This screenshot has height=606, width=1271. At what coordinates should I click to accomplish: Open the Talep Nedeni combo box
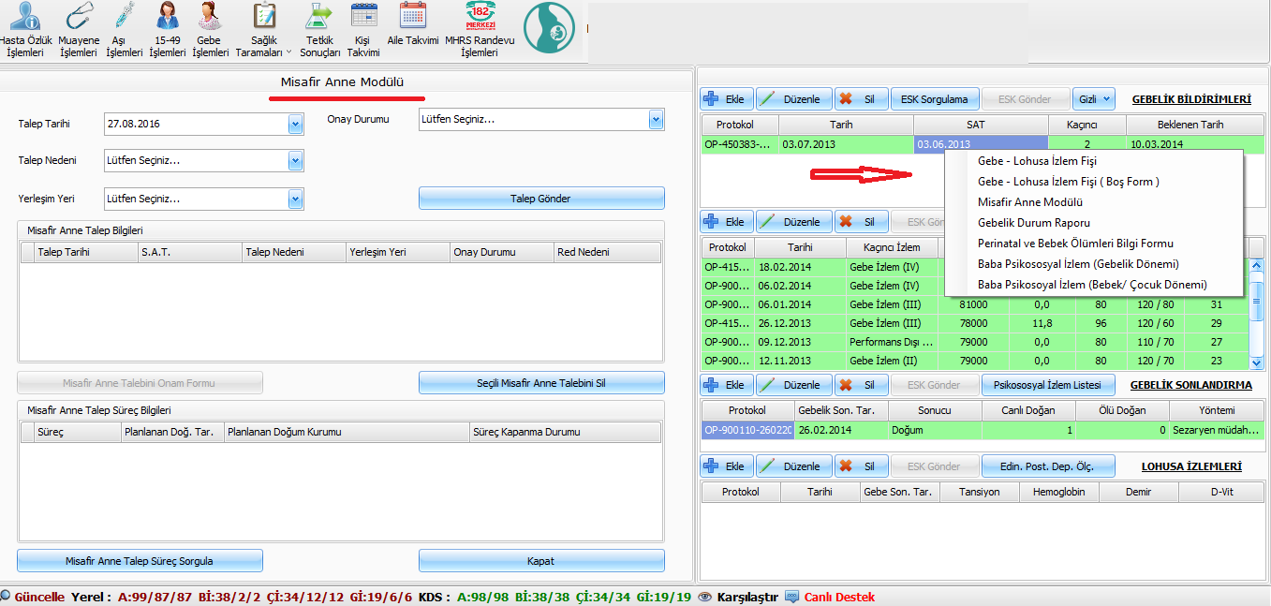click(x=296, y=161)
